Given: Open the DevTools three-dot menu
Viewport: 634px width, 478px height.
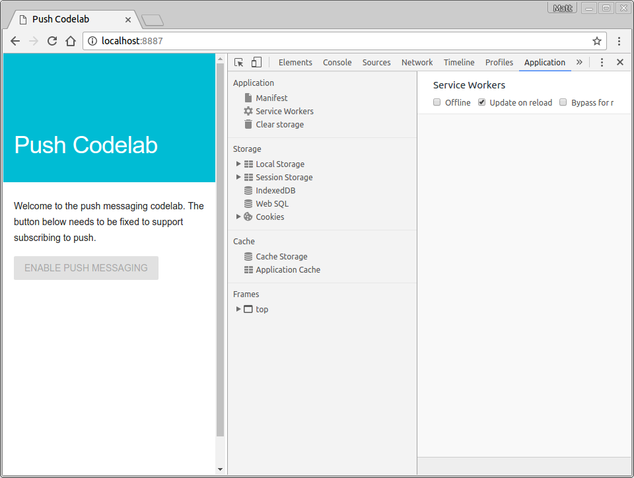Looking at the screenshot, I should point(602,61).
